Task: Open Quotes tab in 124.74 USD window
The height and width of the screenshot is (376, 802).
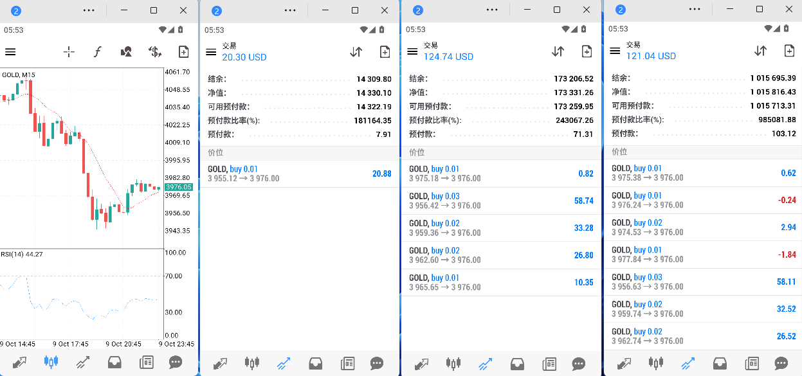Action: click(x=423, y=364)
